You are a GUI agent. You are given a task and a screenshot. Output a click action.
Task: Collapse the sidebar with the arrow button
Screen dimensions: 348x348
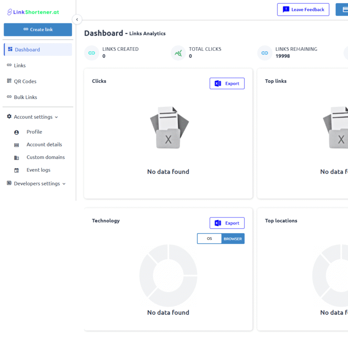click(77, 19)
